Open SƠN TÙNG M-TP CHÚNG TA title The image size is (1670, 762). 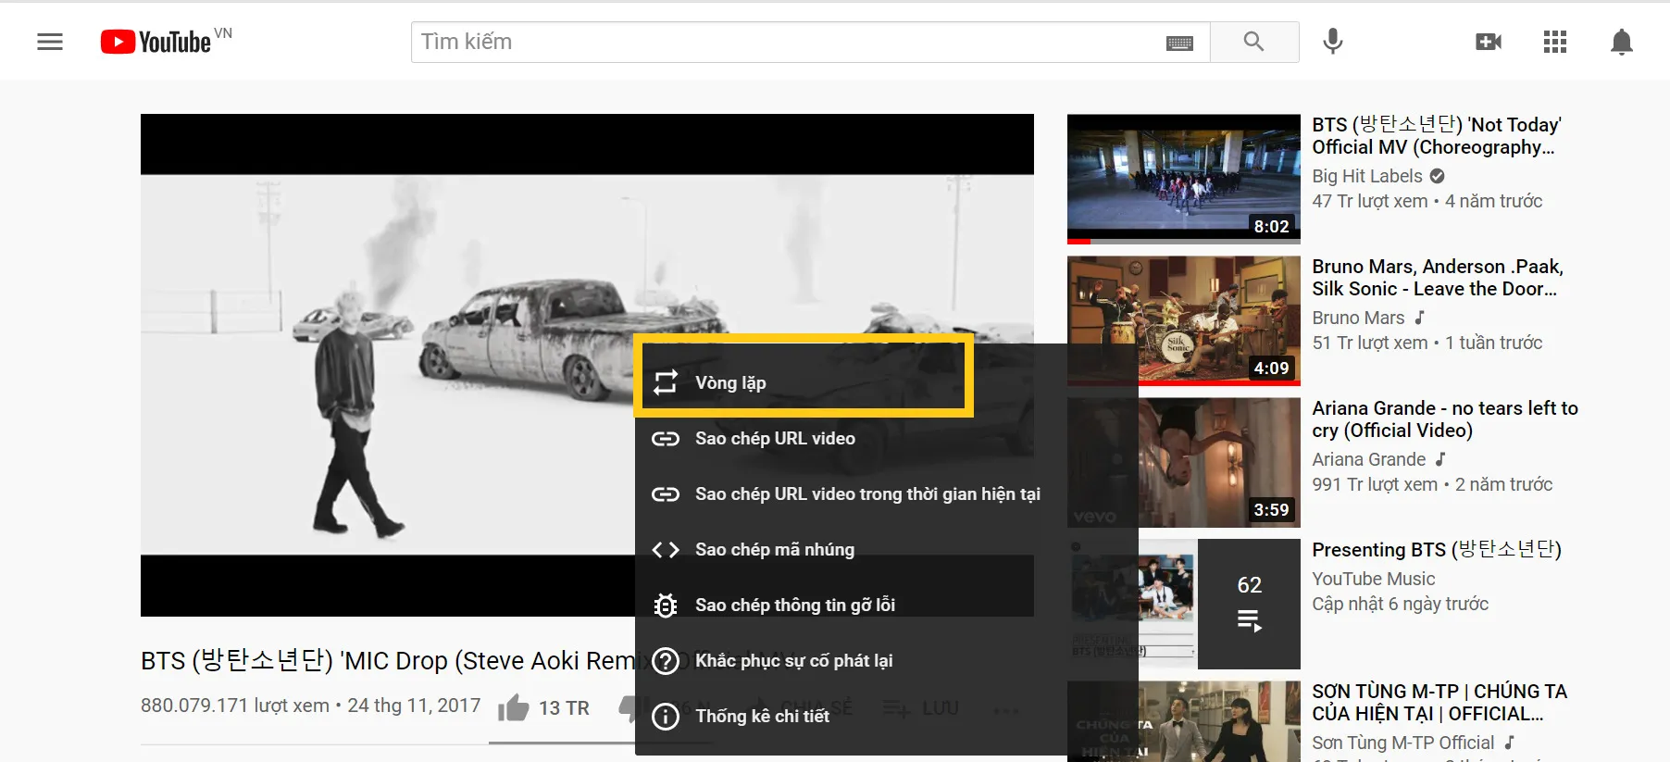click(1439, 703)
